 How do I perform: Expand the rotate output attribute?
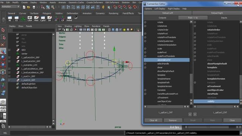(145, 22)
